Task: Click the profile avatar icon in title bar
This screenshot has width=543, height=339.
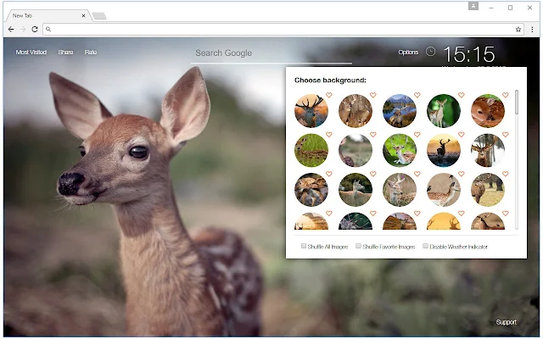Action: (473, 6)
